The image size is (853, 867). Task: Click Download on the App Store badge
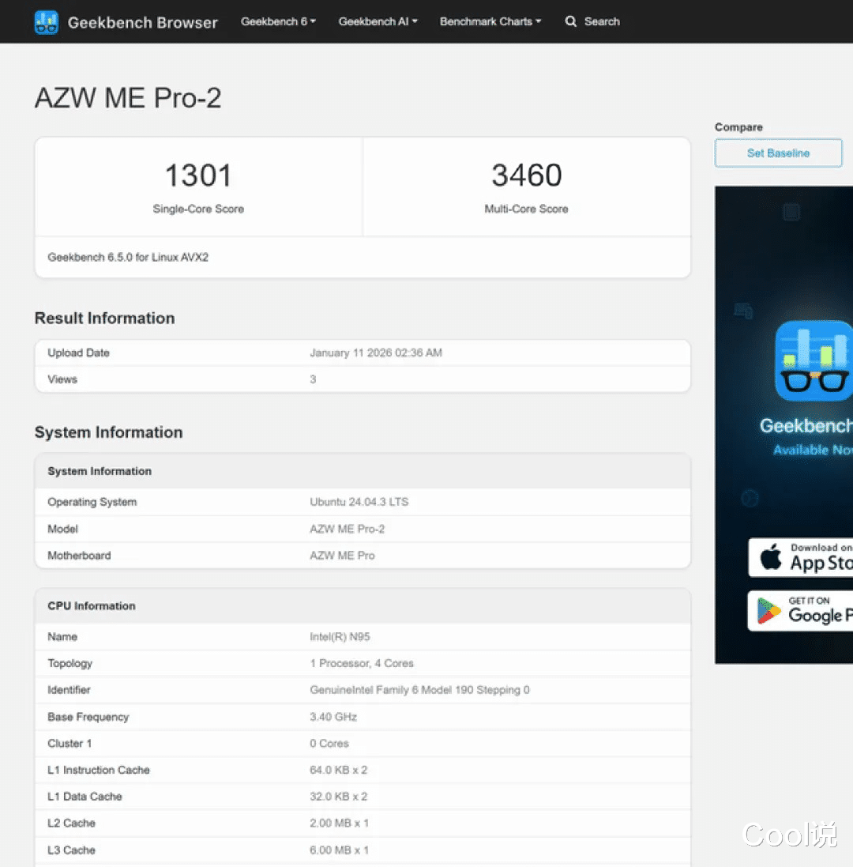tap(801, 557)
